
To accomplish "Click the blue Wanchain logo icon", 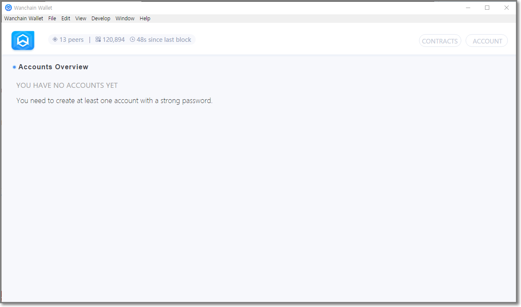I will (x=23, y=41).
